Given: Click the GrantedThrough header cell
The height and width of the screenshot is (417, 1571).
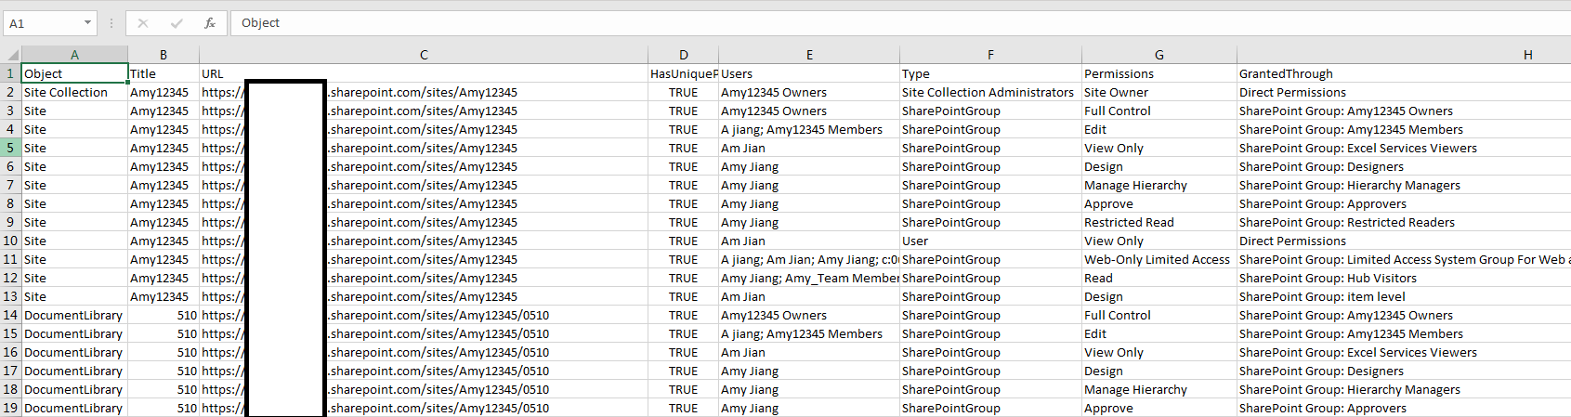Looking at the screenshot, I should pos(1404,73).
